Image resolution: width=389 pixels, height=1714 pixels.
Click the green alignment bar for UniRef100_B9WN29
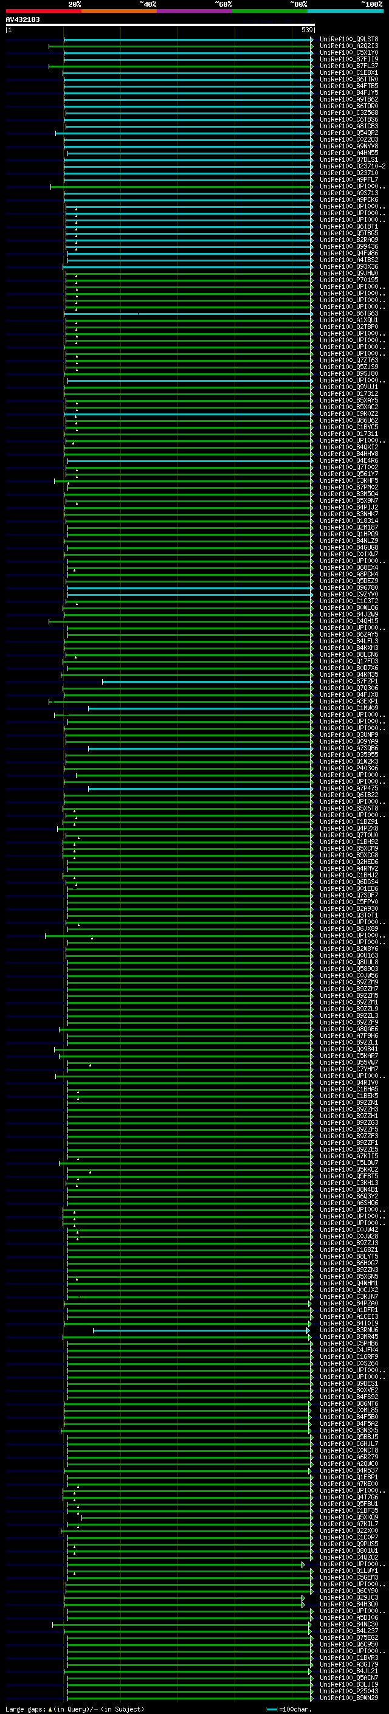click(190, 1698)
